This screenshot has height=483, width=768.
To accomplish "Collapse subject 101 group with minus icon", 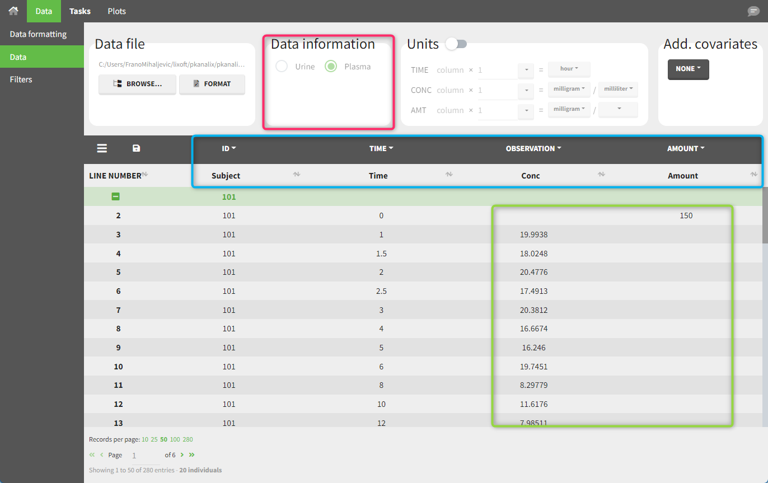I will coord(116,196).
